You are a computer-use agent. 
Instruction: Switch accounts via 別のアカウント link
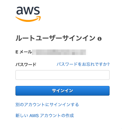47,104
